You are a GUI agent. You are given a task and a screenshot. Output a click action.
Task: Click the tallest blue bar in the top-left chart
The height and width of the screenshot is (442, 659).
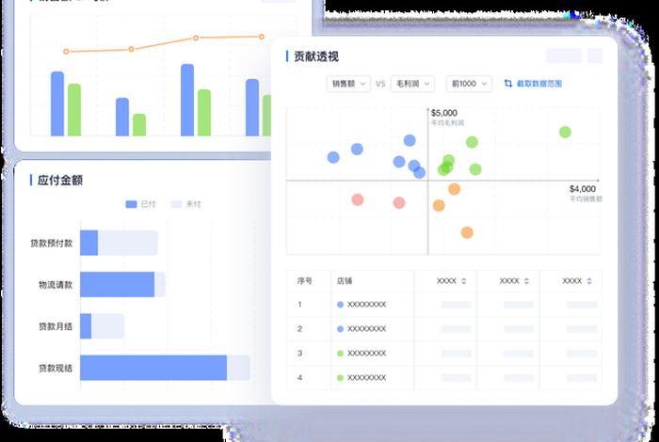(187, 100)
